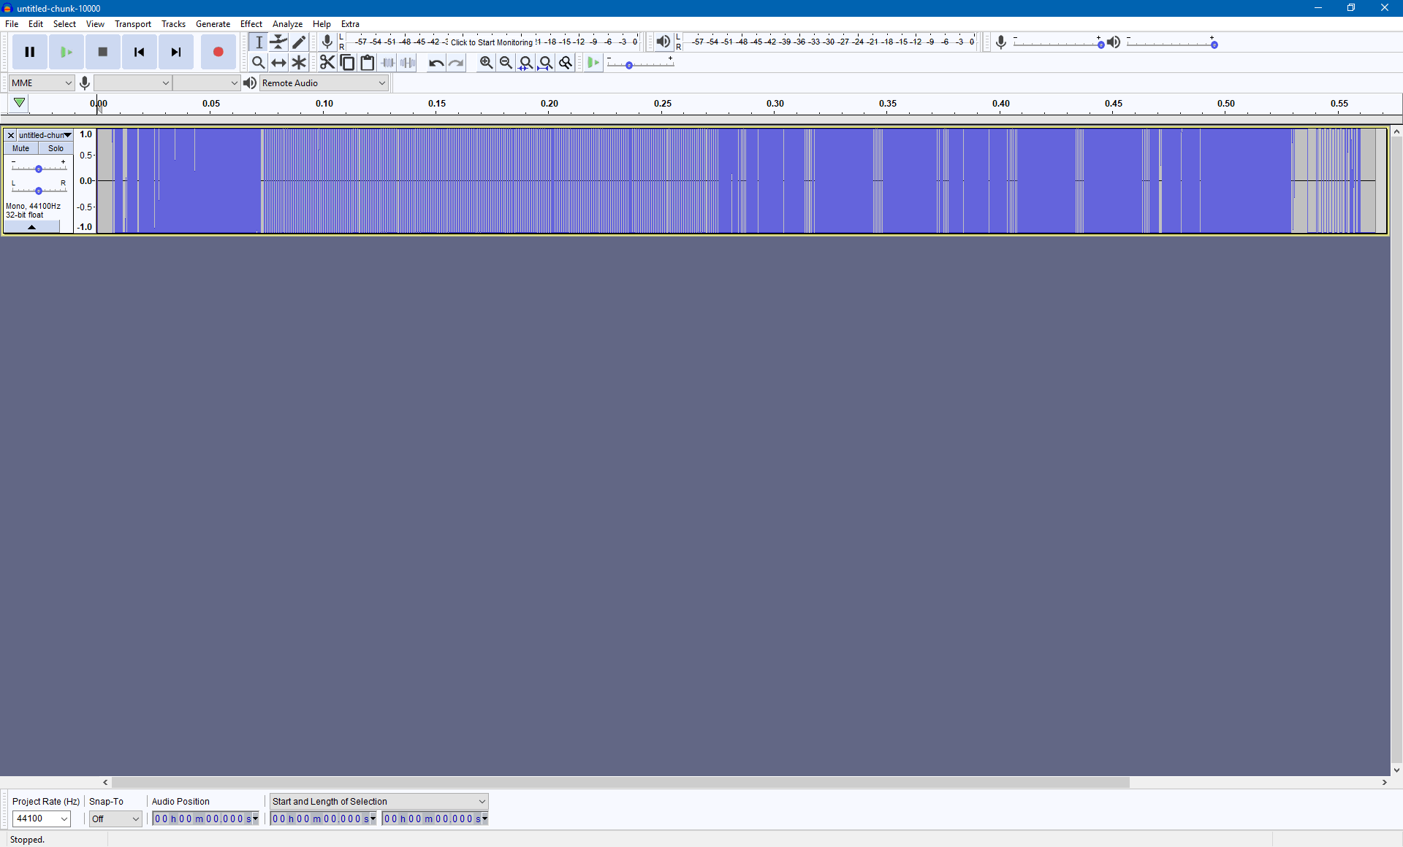Mute the untitled-chunk track
1403x847 pixels.
coord(20,148)
